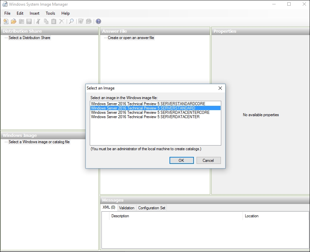
Task: Switch to the Configuration Set tab
Action: tap(151, 208)
